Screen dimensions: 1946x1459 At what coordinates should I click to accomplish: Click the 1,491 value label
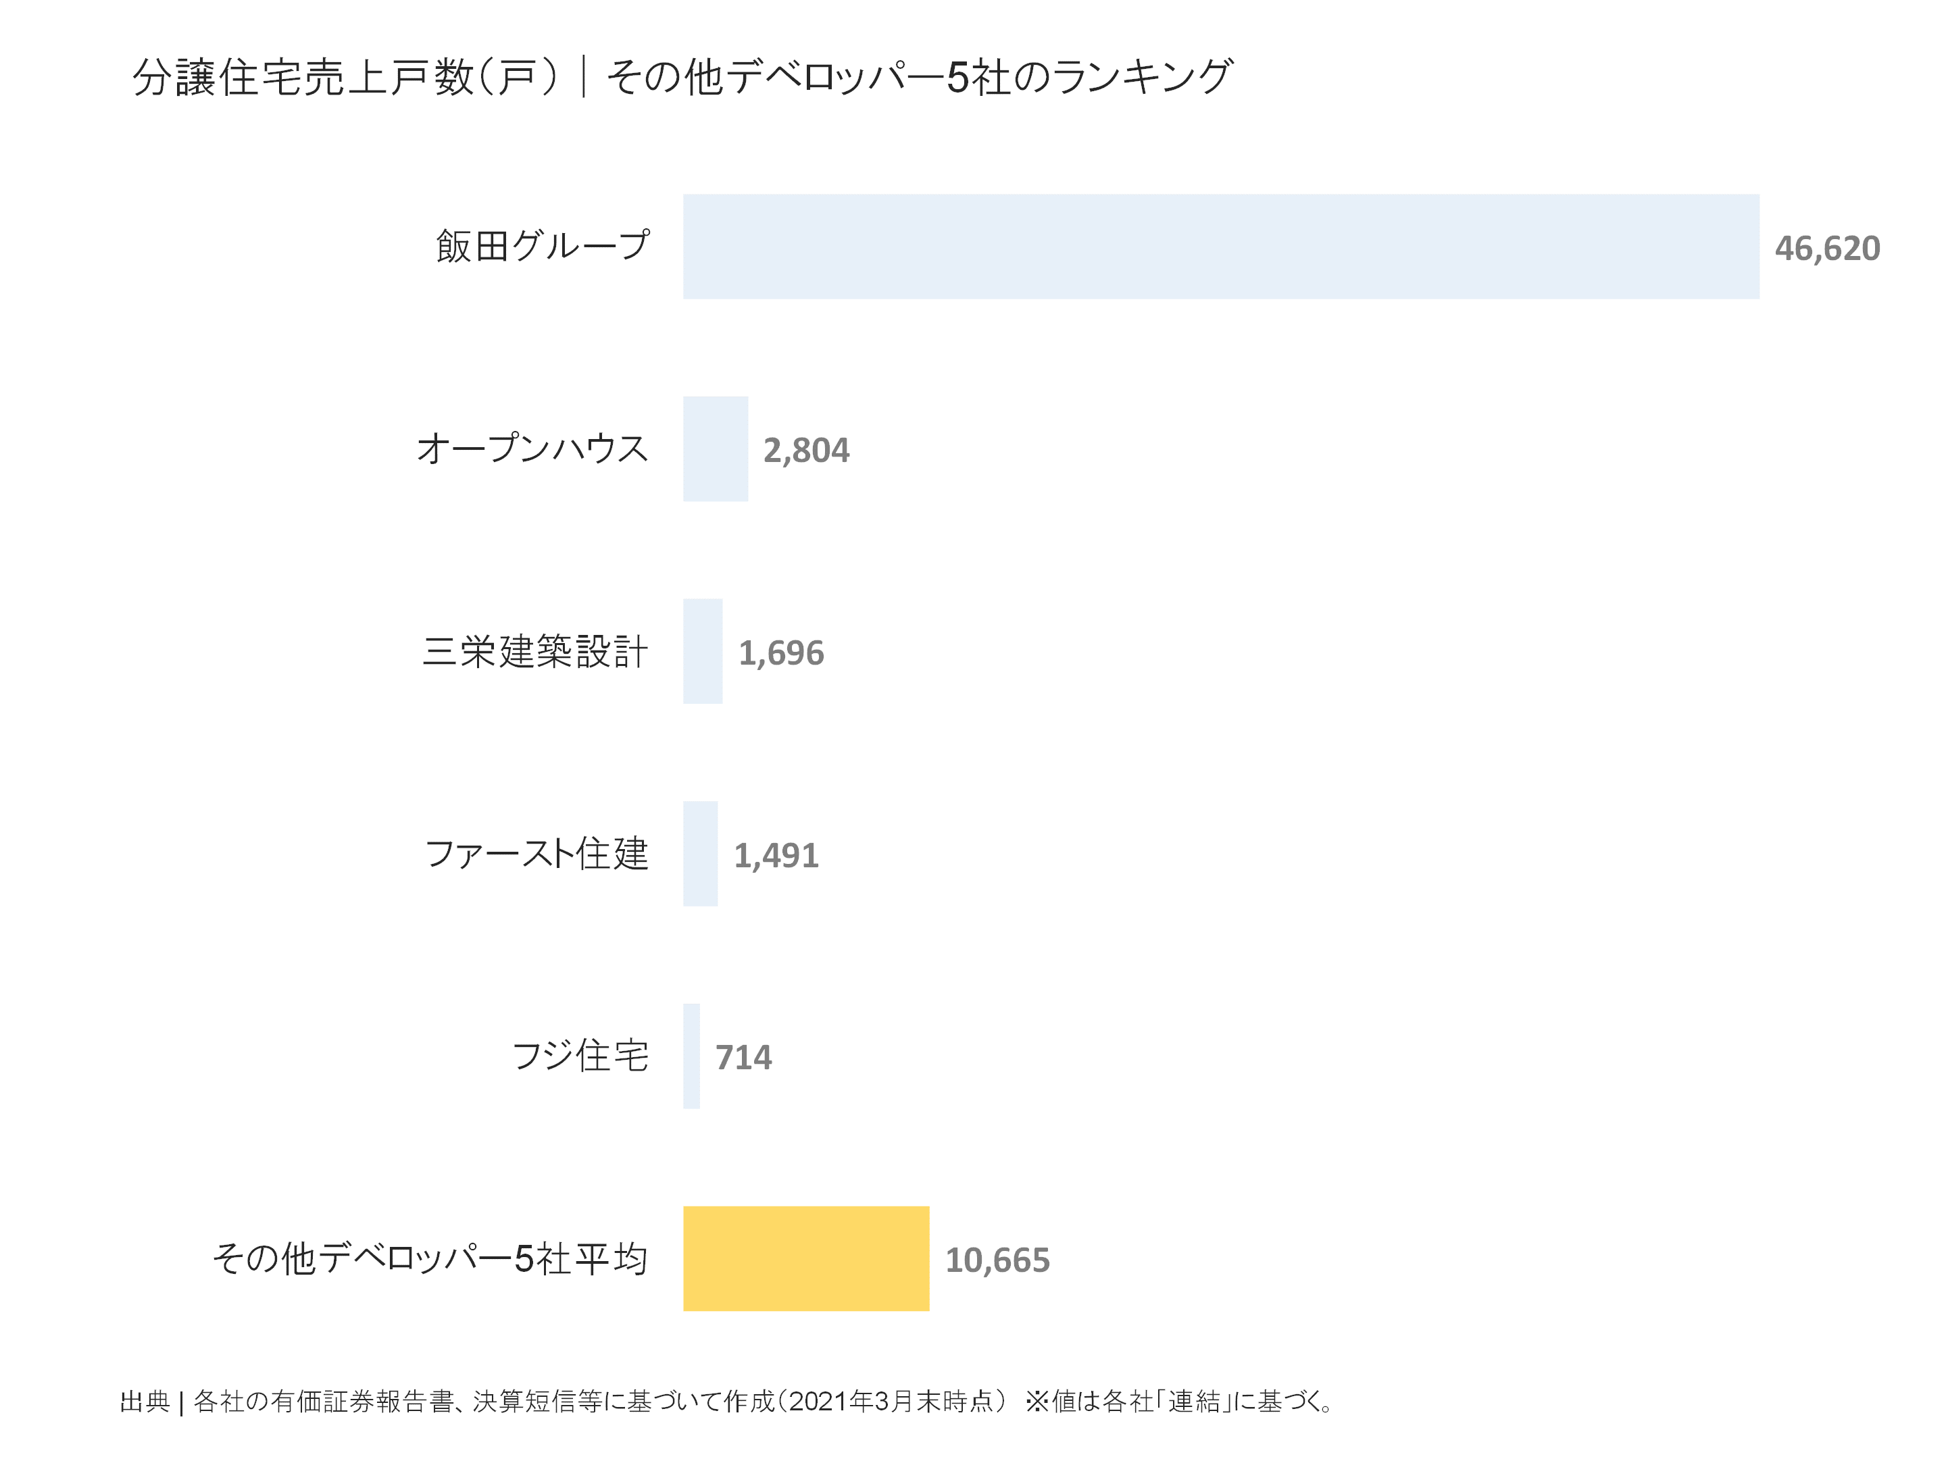pyautogui.click(x=776, y=855)
